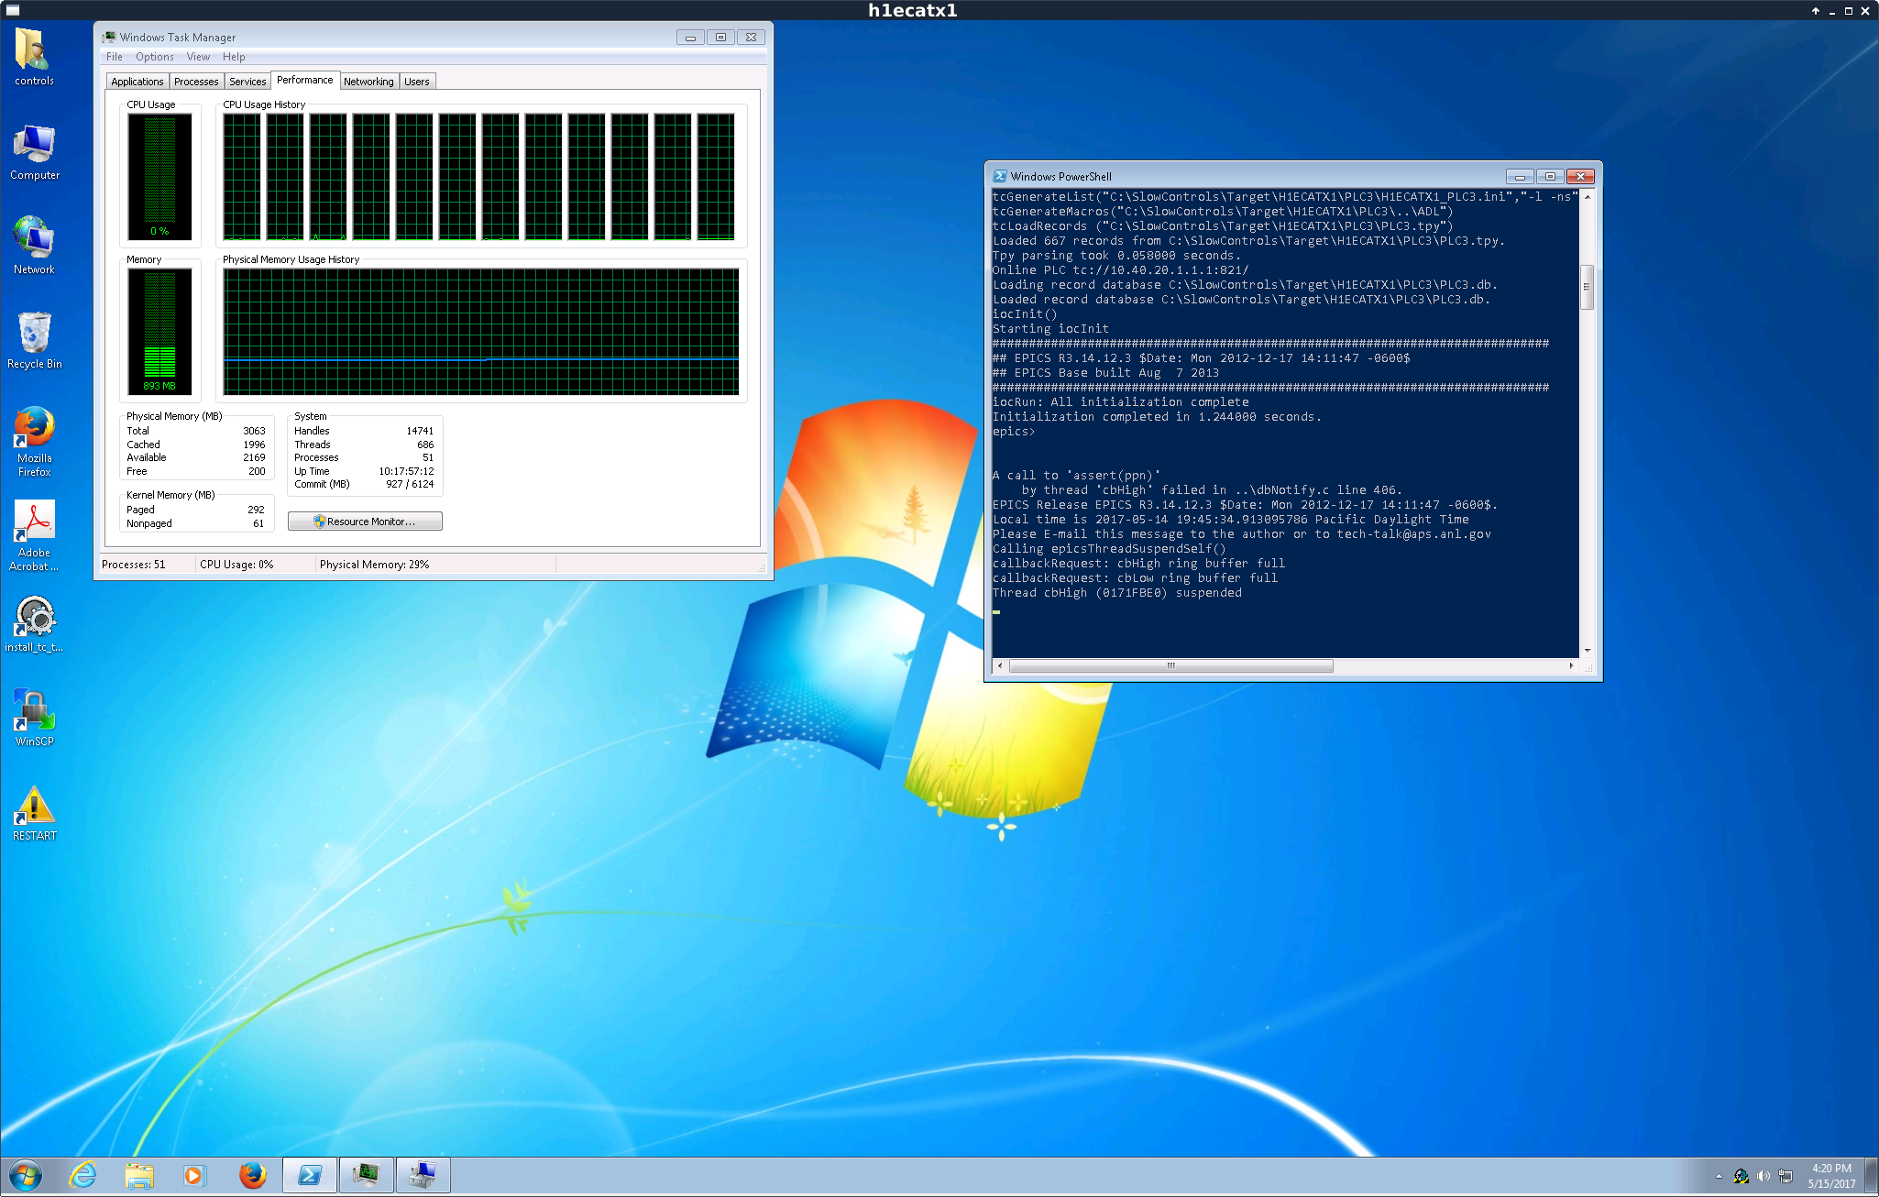This screenshot has width=1879, height=1197.
Task: Click PowerShell horizontal scrollbar thumb
Action: pos(1170,666)
